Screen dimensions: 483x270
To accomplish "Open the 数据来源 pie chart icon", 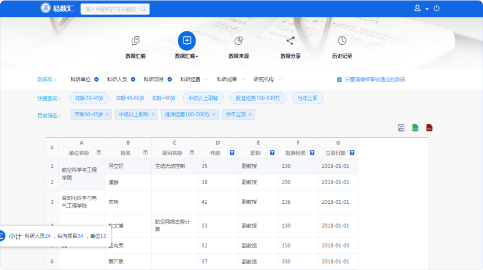I will click(x=239, y=40).
